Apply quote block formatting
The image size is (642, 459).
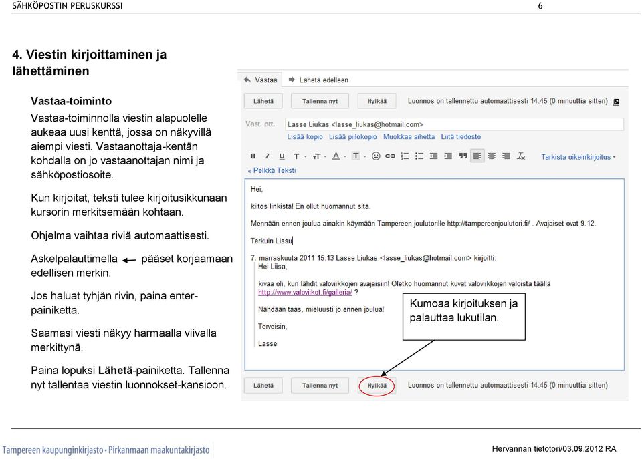tap(463, 156)
